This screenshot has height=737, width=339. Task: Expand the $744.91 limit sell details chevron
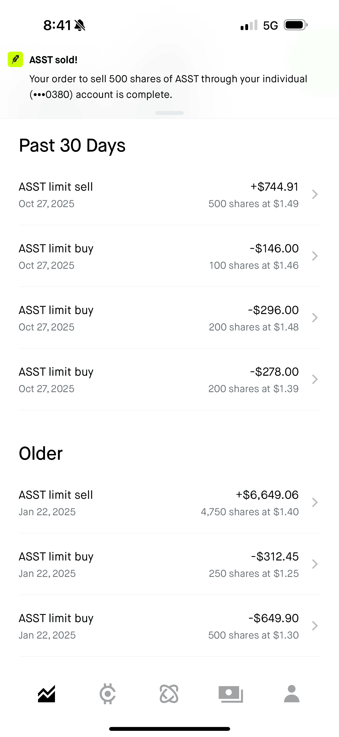click(x=315, y=194)
